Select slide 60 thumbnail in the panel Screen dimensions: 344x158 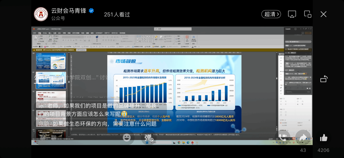(x=51, y=61)
